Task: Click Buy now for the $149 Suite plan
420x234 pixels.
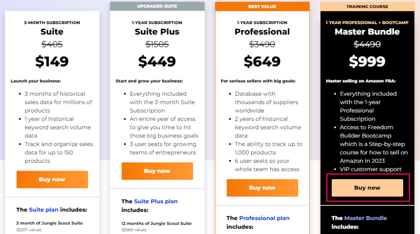Action: click(52, 179)
